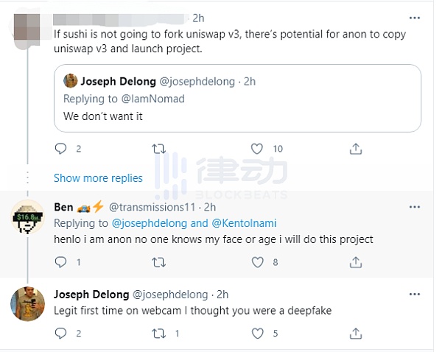Viewport: 442px width, 352px height.
Task: Share Ben's tweet via share icon
Action: (x=356, y=262)
